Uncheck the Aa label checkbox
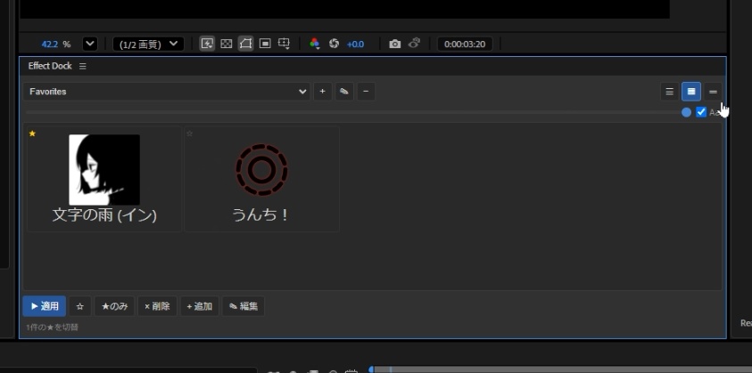Image resolution: width=752 pixels, height=373 pixels. click(701, 112)
